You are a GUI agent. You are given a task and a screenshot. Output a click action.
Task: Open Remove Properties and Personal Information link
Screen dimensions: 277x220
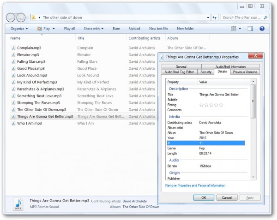(195, 185)
